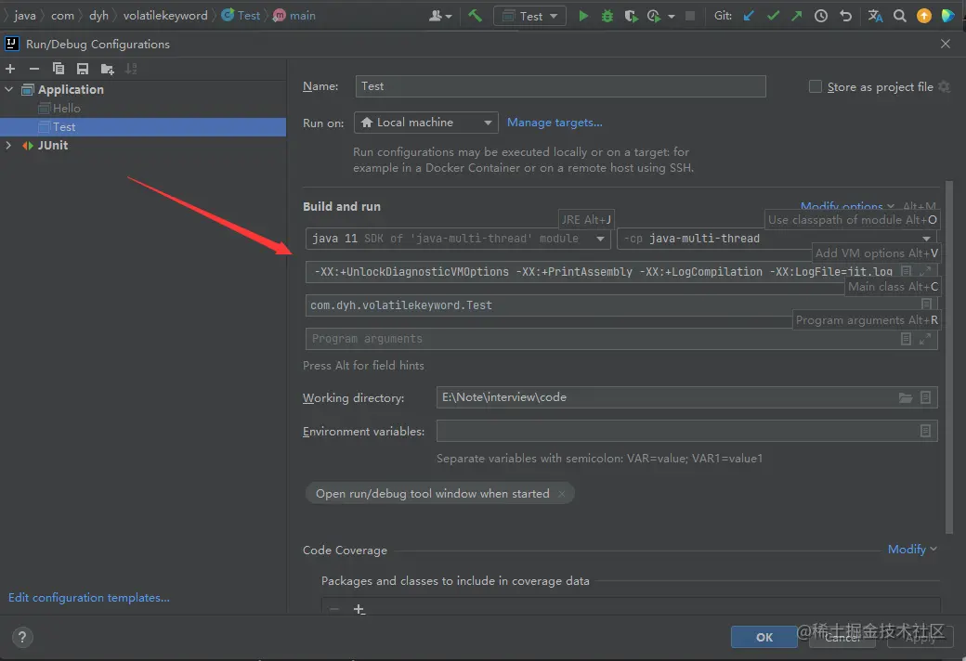Start debugging with the green bug icon

click(x=607, y=16)
